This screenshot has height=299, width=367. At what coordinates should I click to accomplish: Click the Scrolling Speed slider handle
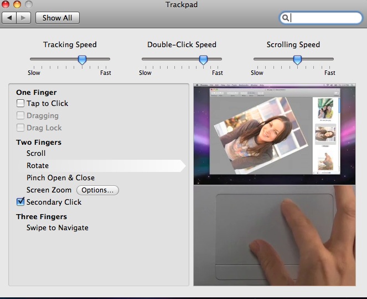pos(297,60)
